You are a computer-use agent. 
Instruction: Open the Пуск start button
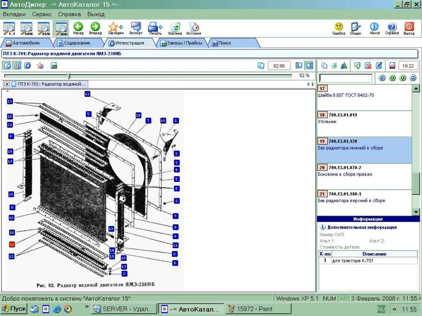(14, 309)
